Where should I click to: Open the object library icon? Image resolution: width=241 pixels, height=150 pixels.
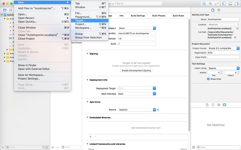(x=219, y=105)
